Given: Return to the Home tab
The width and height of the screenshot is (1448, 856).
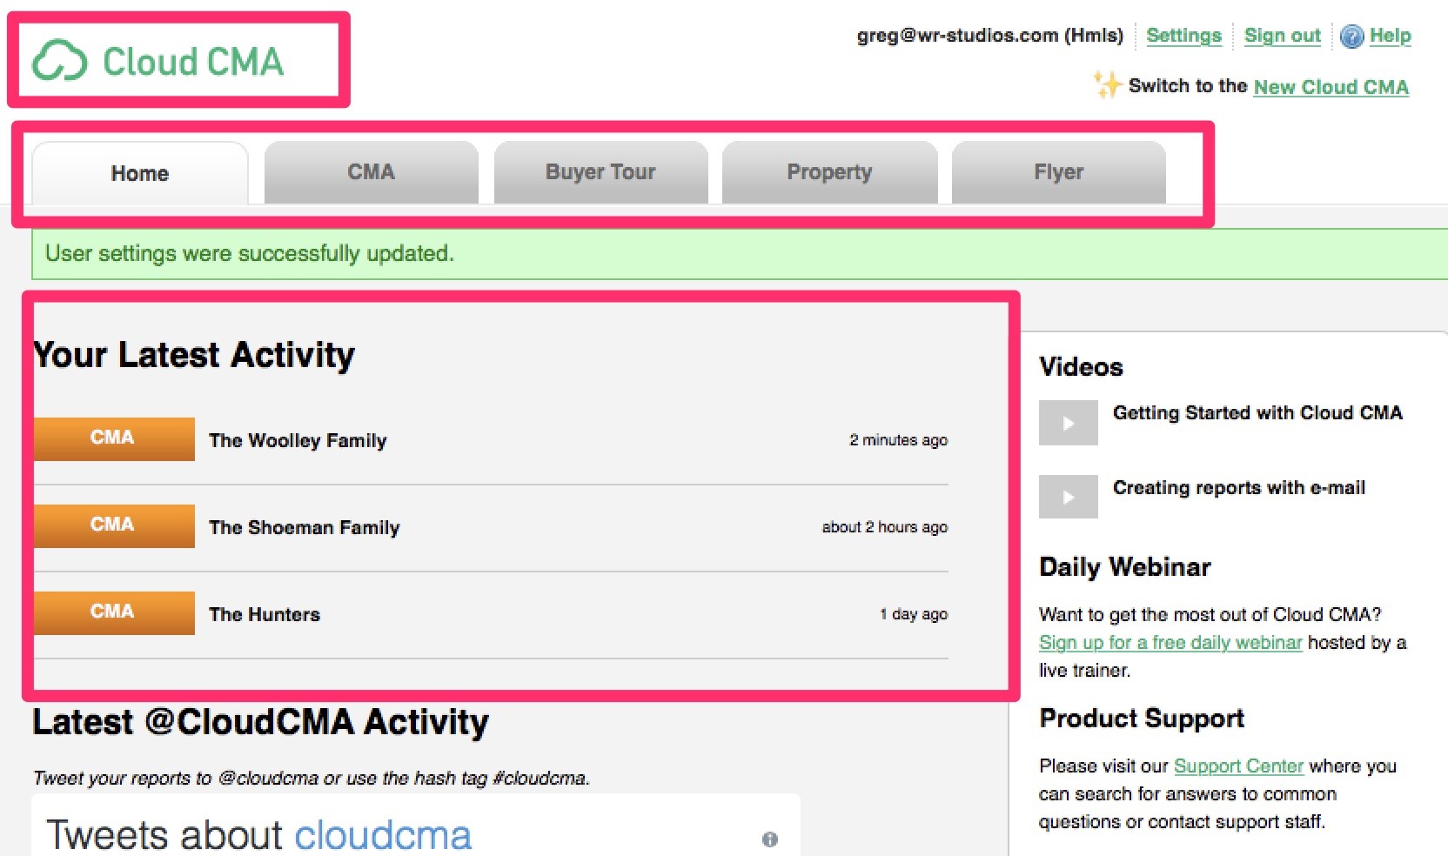Looking at the screenshot, I should click(139, 173).
